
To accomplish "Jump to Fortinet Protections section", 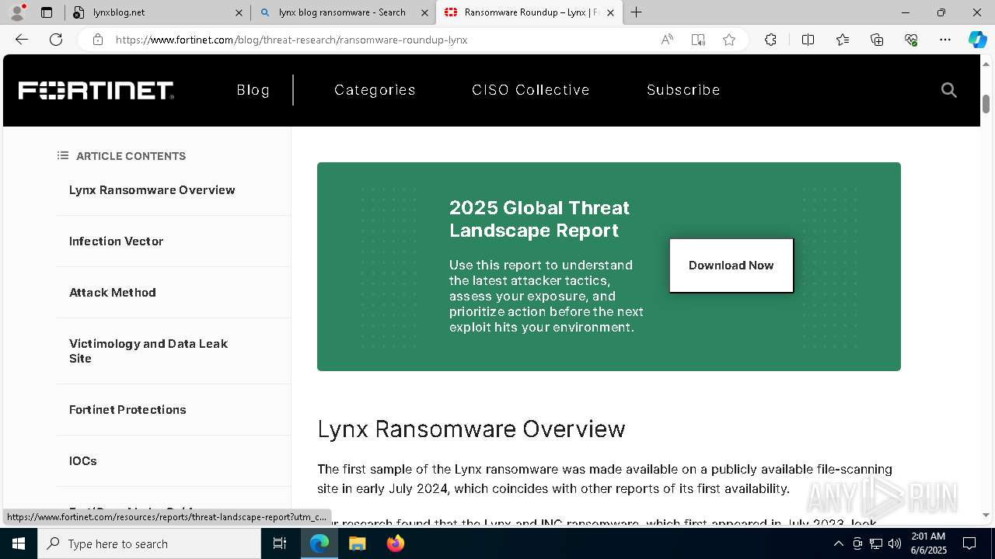I will pyautogui.click(x=127, y=410).
